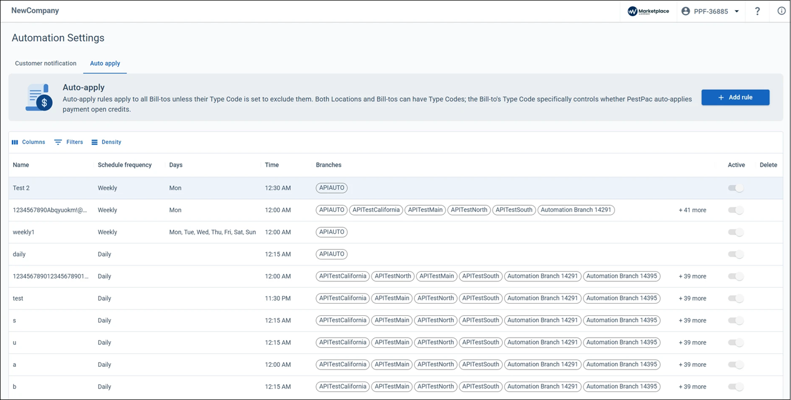Image resolution: width=791 pixels, height=400 pixels.
Task: Toggle Active switch for the 'daily' rule
Action: point(736,254)
